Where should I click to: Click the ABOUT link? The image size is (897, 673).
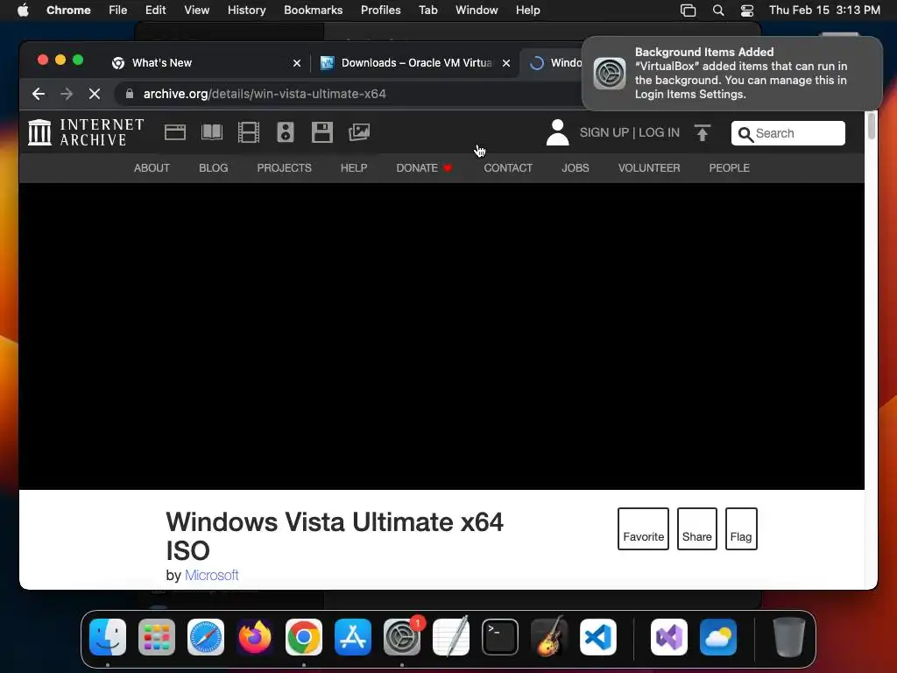152,167
